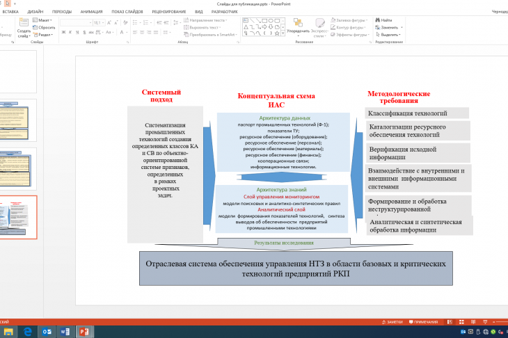Select the star shape in gallery
The width and height of the screenshot is (508, 338).
[x=277, y=33]
